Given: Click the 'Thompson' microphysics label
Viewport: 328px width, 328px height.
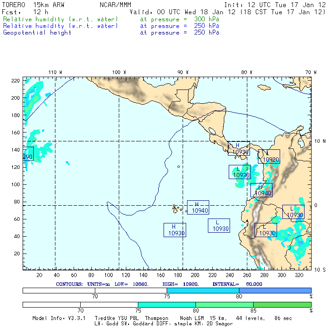Looking at the screenshot, I should 156,318.
